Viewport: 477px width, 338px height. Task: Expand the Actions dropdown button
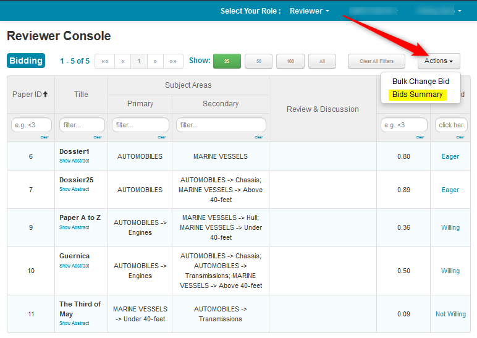tap(439, 61)
